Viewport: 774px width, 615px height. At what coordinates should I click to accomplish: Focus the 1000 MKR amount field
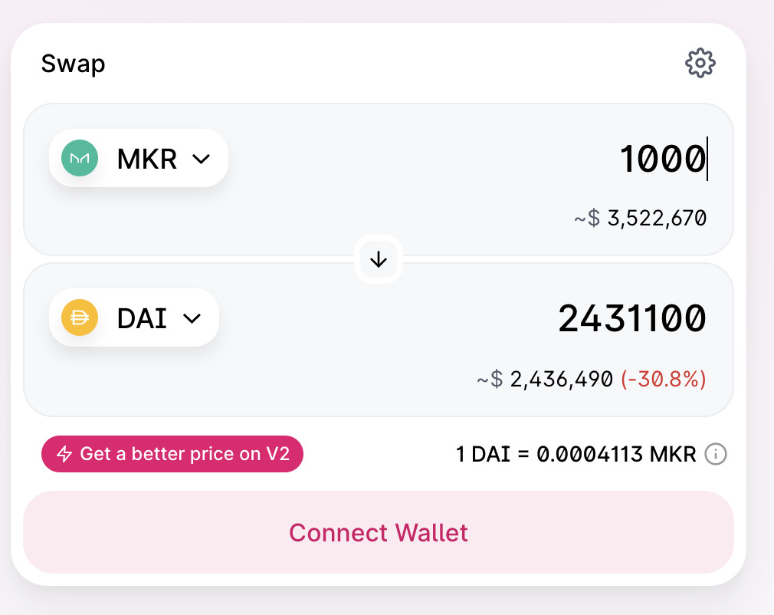661,159
